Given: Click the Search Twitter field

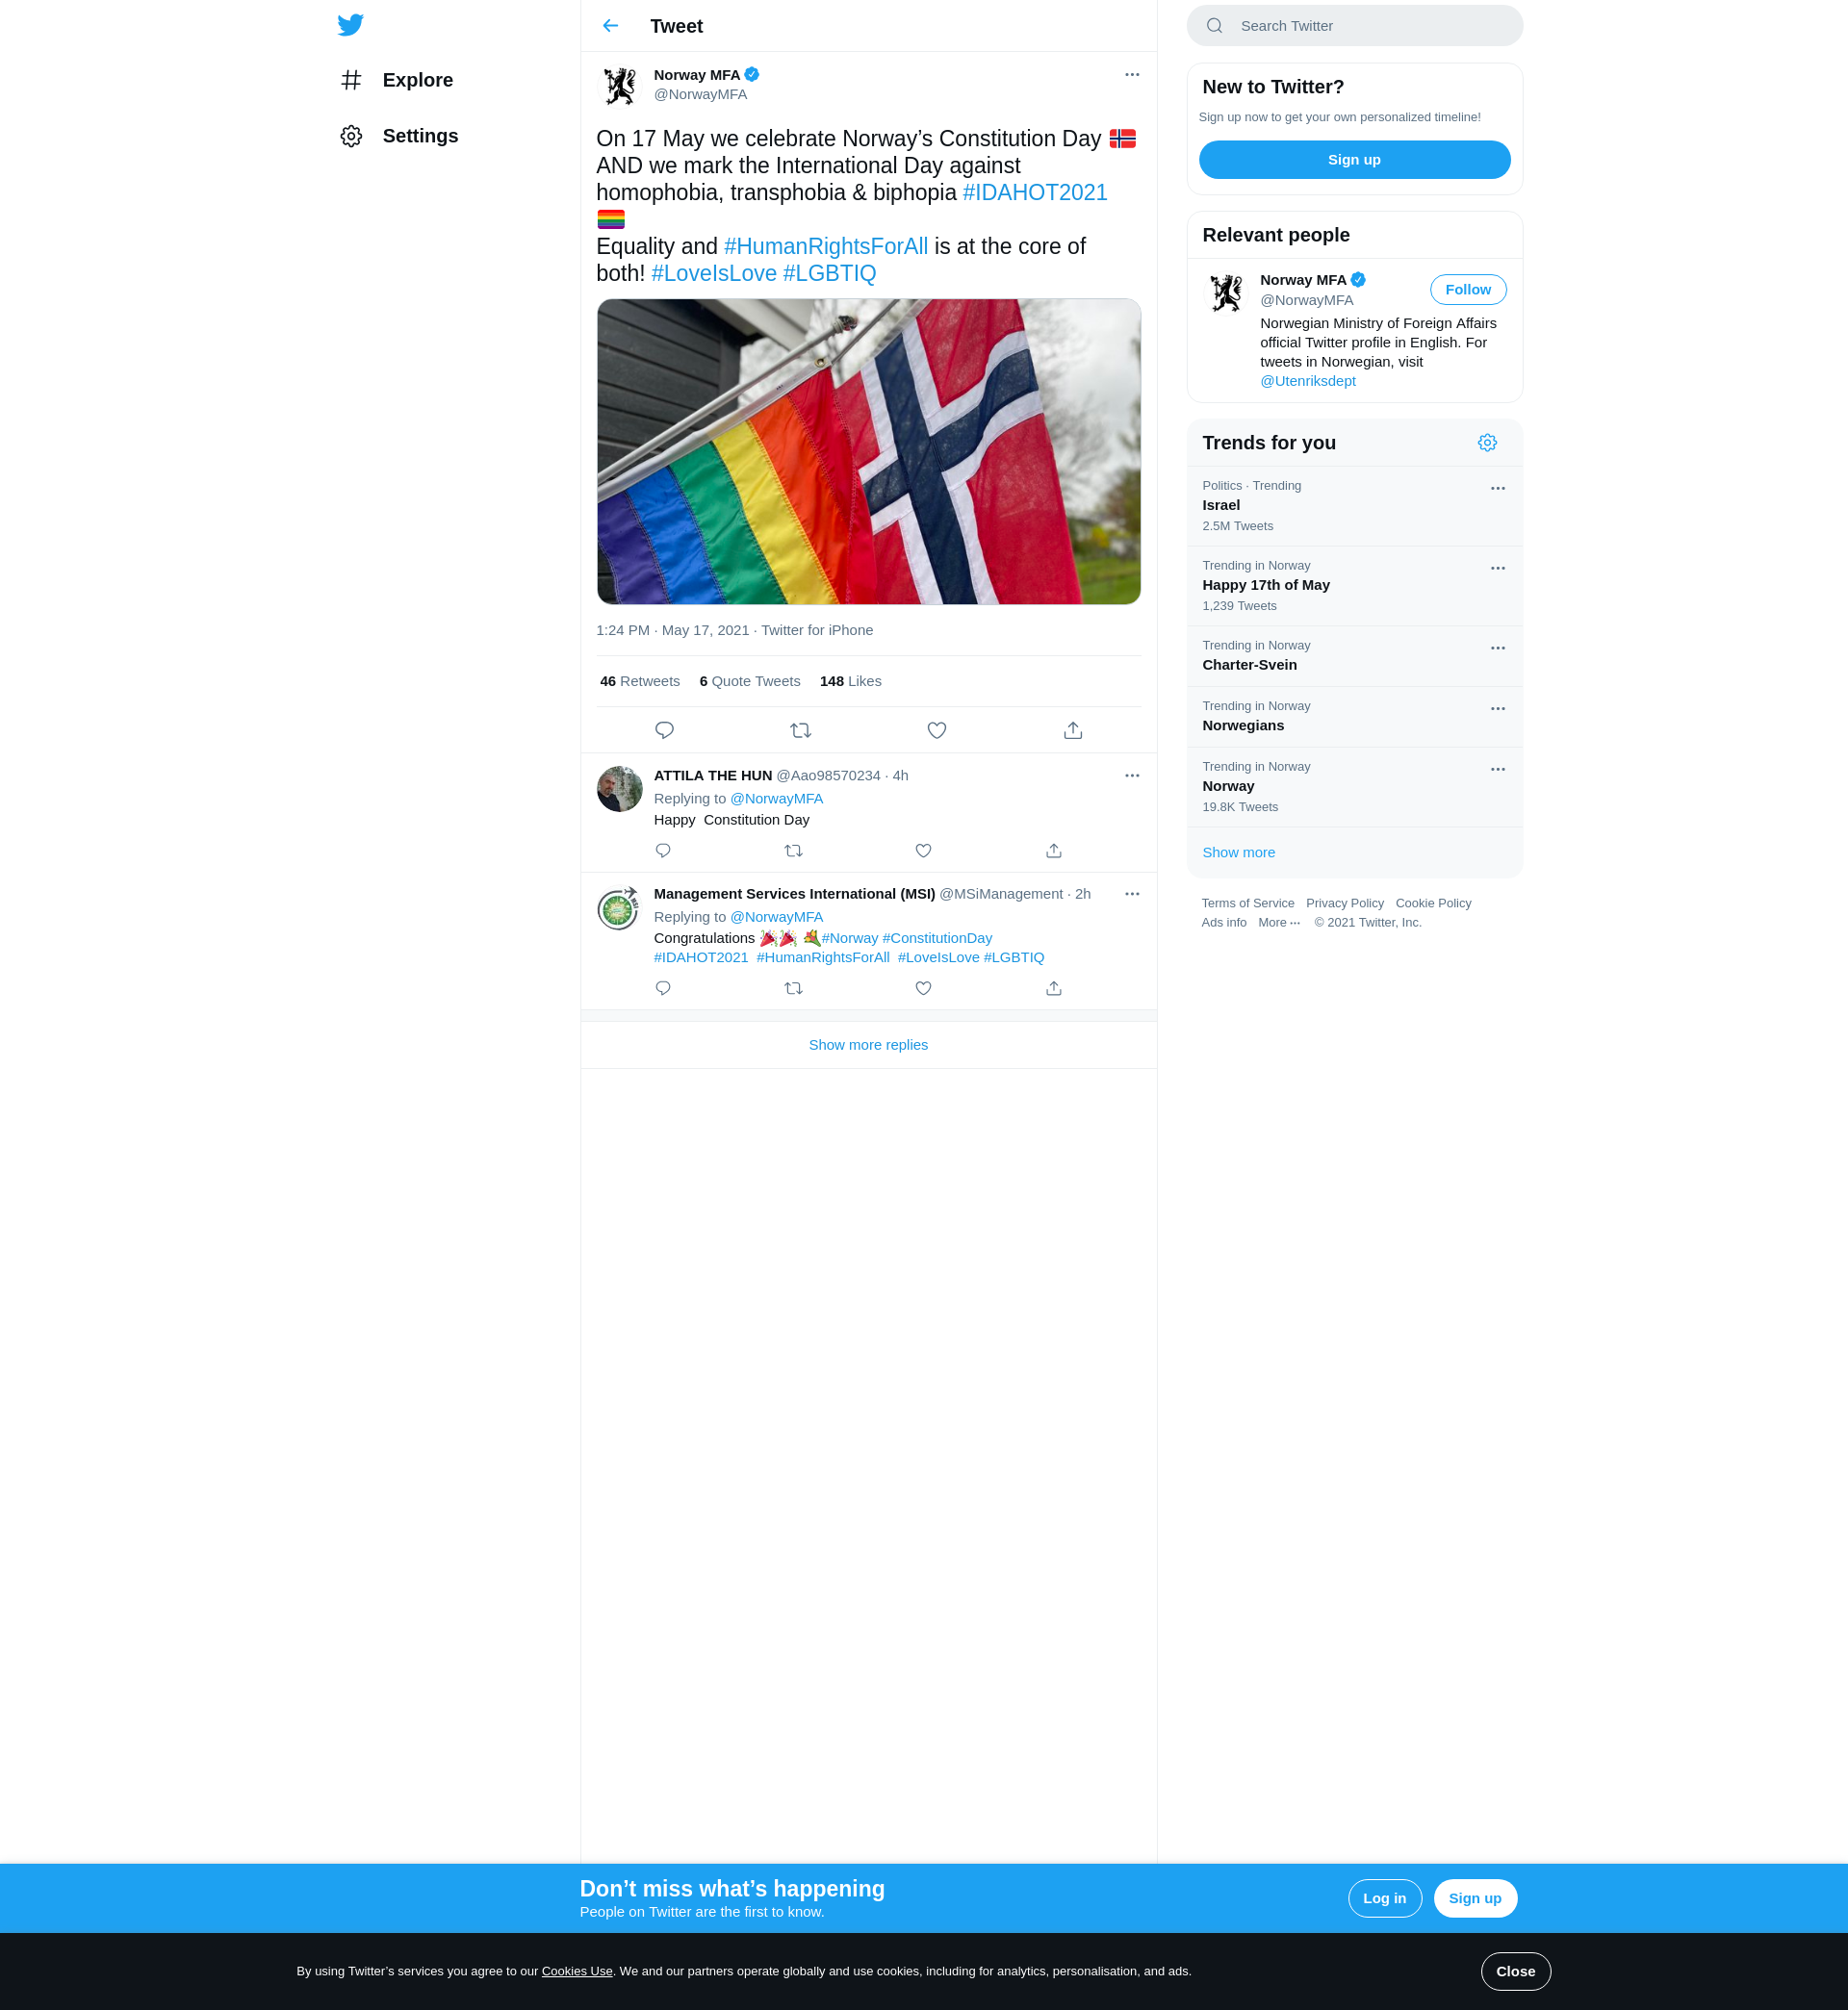Looking at the screenshot, I should pos(1354,26).
